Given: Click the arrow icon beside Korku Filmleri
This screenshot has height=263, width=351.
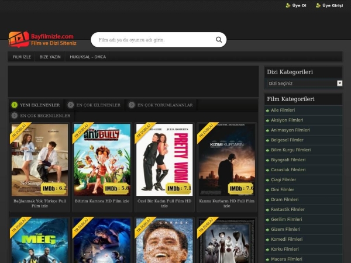Looking at the screenshot, I should point(267,250).
